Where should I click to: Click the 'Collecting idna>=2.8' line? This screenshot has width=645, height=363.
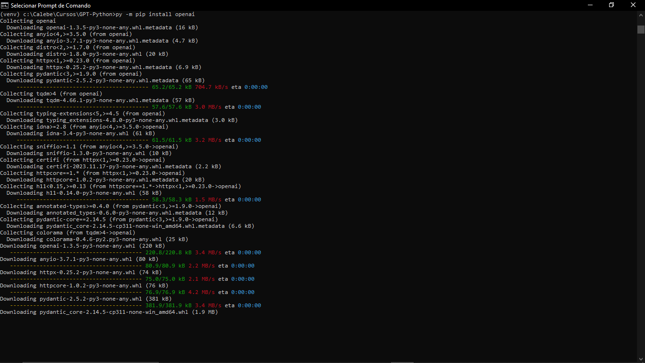click(x=84, y=127)
